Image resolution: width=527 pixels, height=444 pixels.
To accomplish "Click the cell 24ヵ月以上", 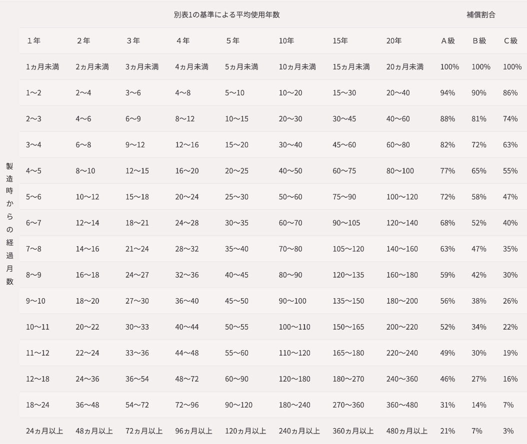I will (44, 431).
